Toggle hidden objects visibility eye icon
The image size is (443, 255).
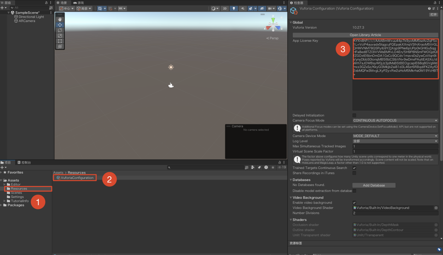click(x=262, y=8)
